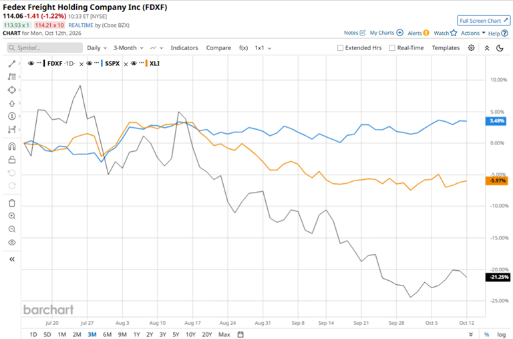Open the Templates menu
Screen dimensions: 513x339
[x=446, y=48]
